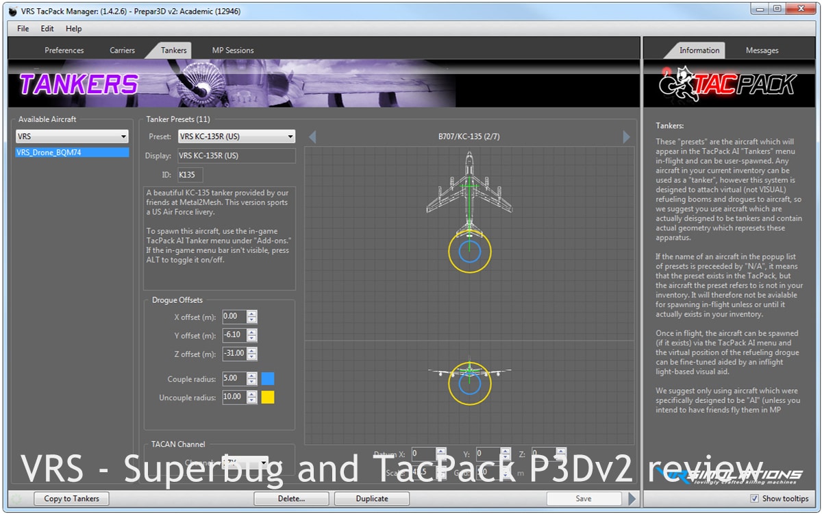
Task: Open the Preset dropdown showing VRS KC-135R (US)
Action: [236, 136]
